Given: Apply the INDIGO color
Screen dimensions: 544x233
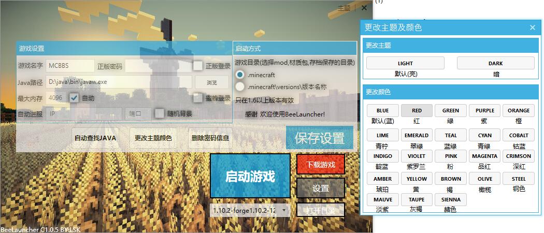Looking at the screenshot, I should pos(382,156).
